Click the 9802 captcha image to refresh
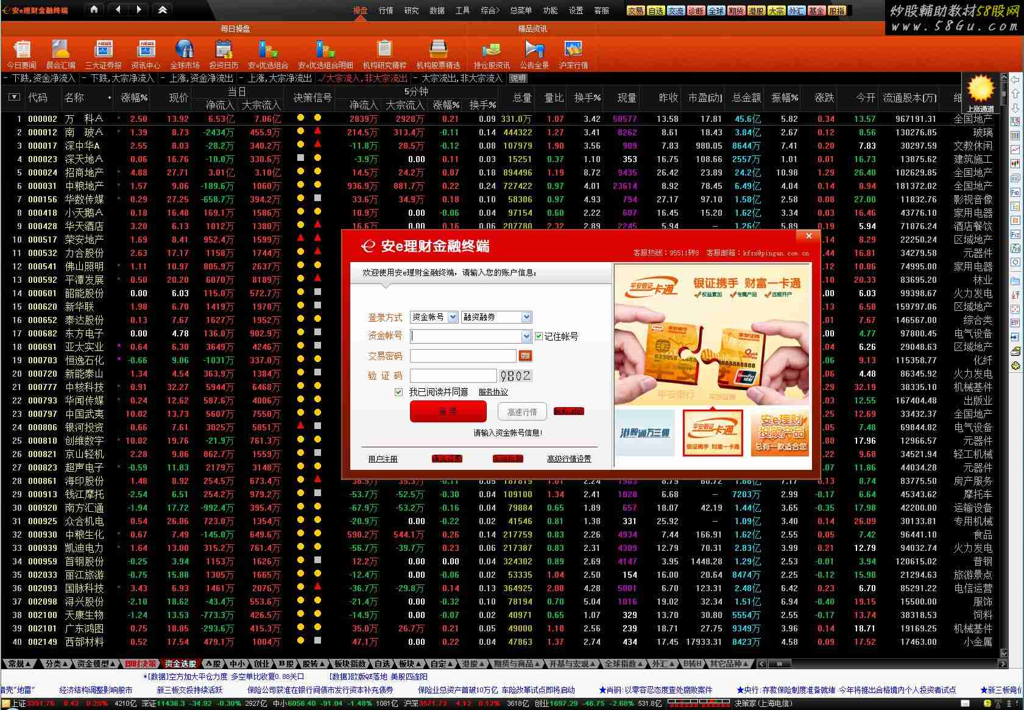This screenshot has height=710, width=1024. pyautogui.click(x=515, y=376)
